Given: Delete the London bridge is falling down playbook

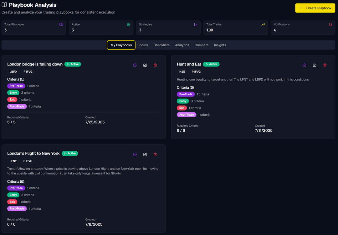Looking at the screenshot, I should pyautogui.click(x=155, y=65).
